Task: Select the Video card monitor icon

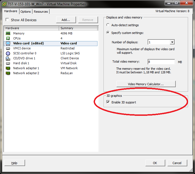Action: [x=8, y=43]
